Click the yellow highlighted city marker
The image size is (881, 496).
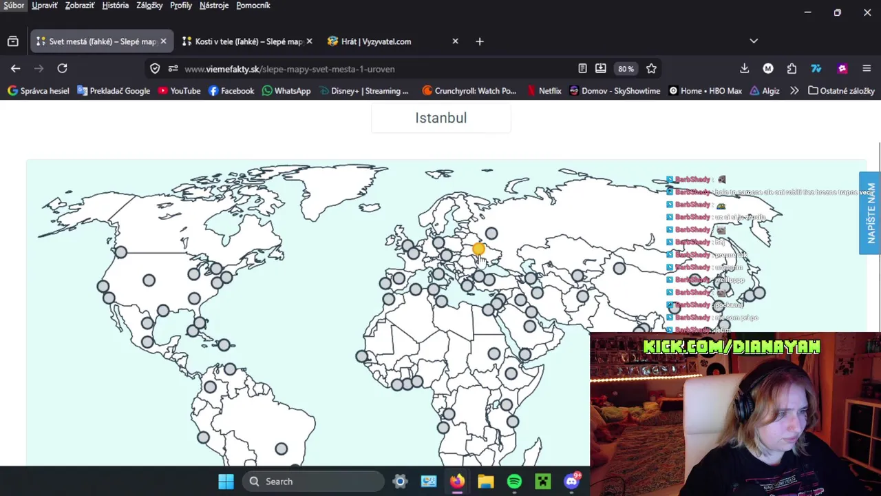coord(479,249)
